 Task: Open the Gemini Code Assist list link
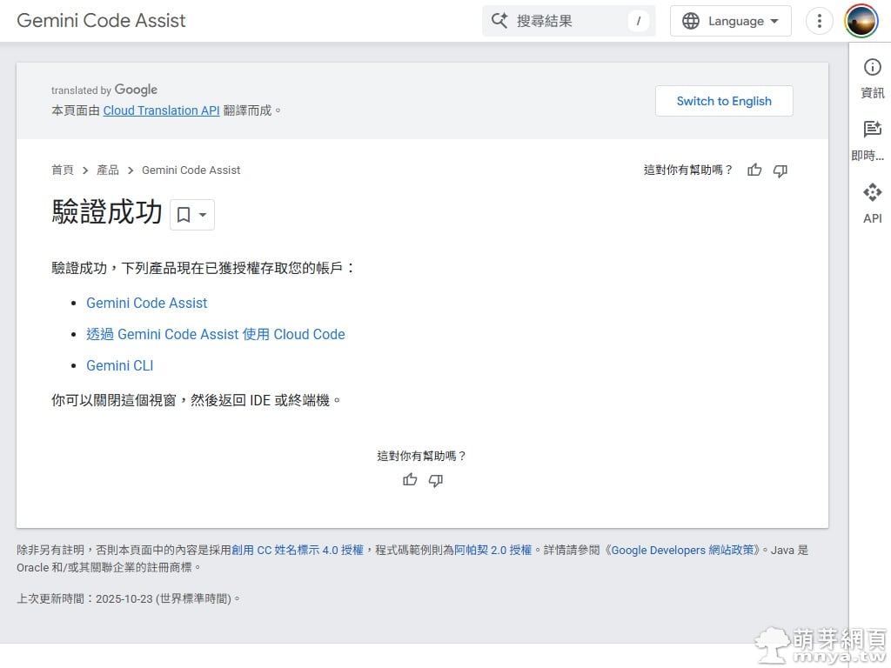146,303
